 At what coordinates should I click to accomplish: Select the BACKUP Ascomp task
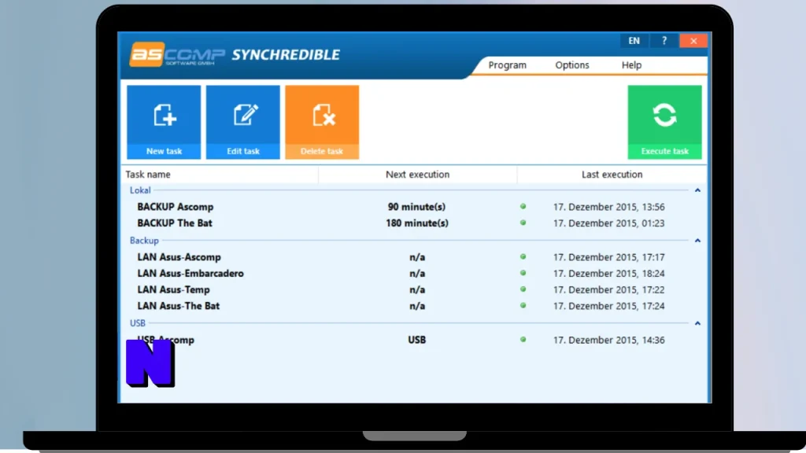(x=176, y=207)
